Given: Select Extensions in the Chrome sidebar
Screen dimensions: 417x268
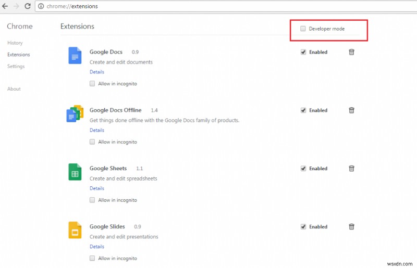Looking at the screenshot, I should [19, 55].
